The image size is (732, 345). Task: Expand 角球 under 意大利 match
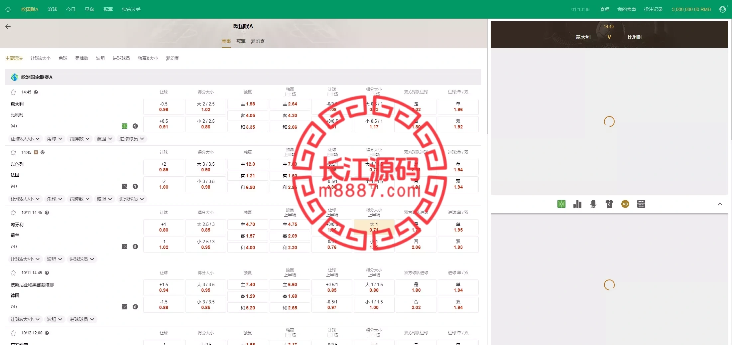(55, 139)
